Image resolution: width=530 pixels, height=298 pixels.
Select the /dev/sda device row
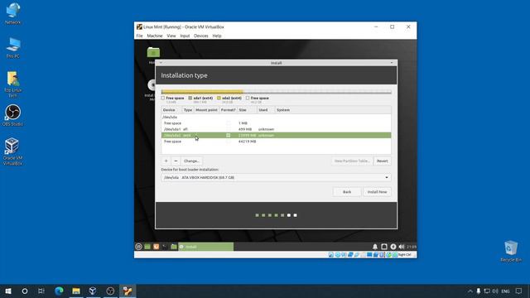(x=276, y=117)
